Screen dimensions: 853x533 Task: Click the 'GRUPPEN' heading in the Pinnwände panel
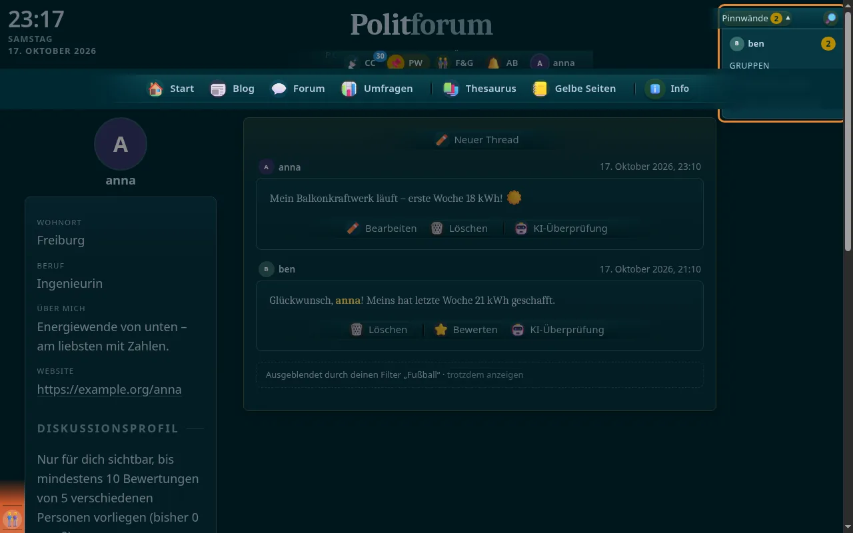[x=750, y=66]
